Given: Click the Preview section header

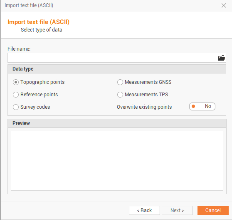Looking at the screenshot, I should (117, 123).
